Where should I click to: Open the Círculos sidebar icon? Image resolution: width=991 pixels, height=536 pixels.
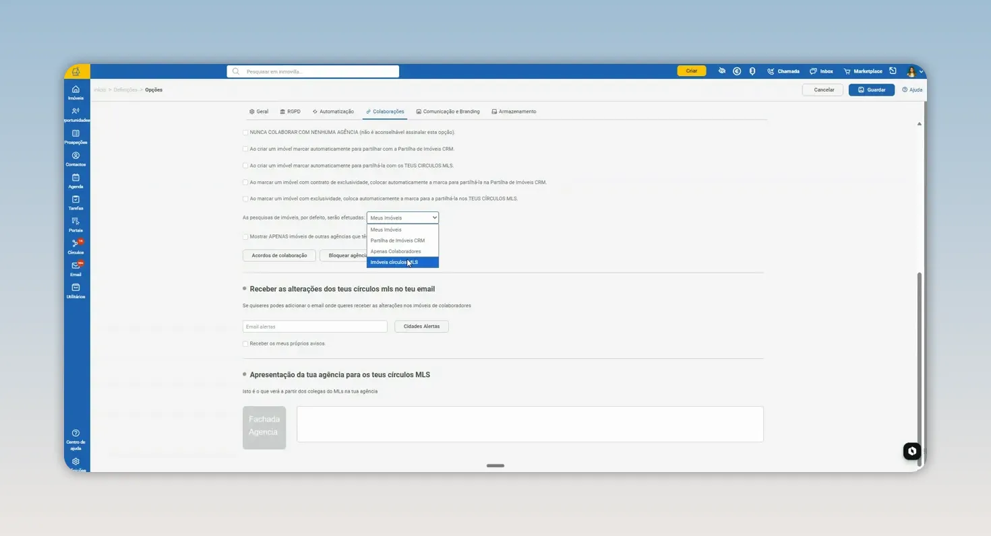(76, 246)
